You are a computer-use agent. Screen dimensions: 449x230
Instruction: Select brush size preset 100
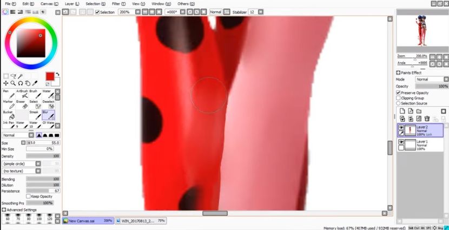pos(39,217)
